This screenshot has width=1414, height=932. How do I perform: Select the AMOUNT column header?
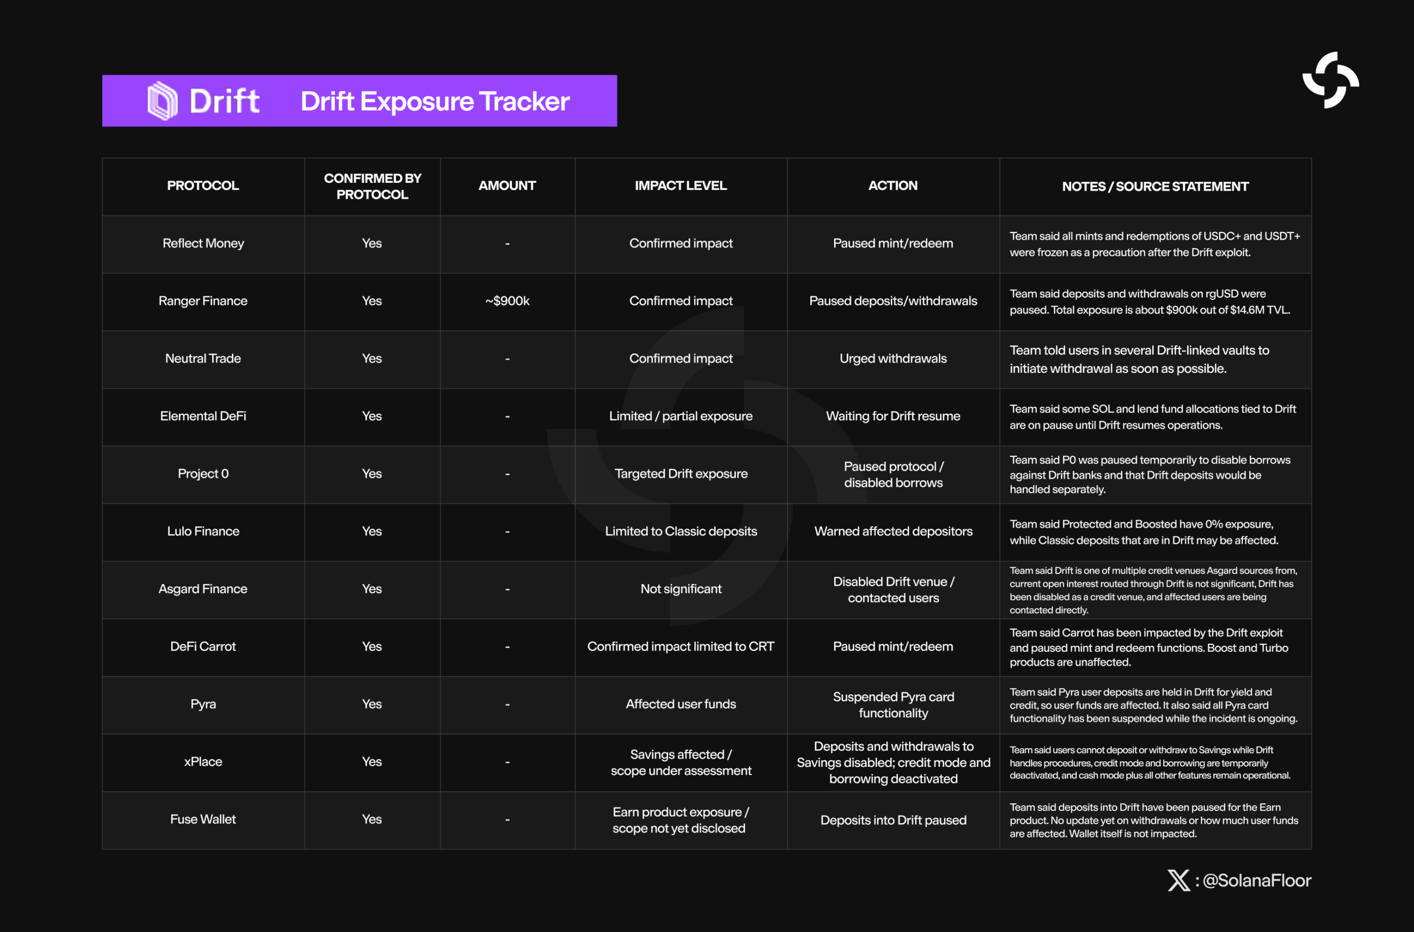point(508,186)
